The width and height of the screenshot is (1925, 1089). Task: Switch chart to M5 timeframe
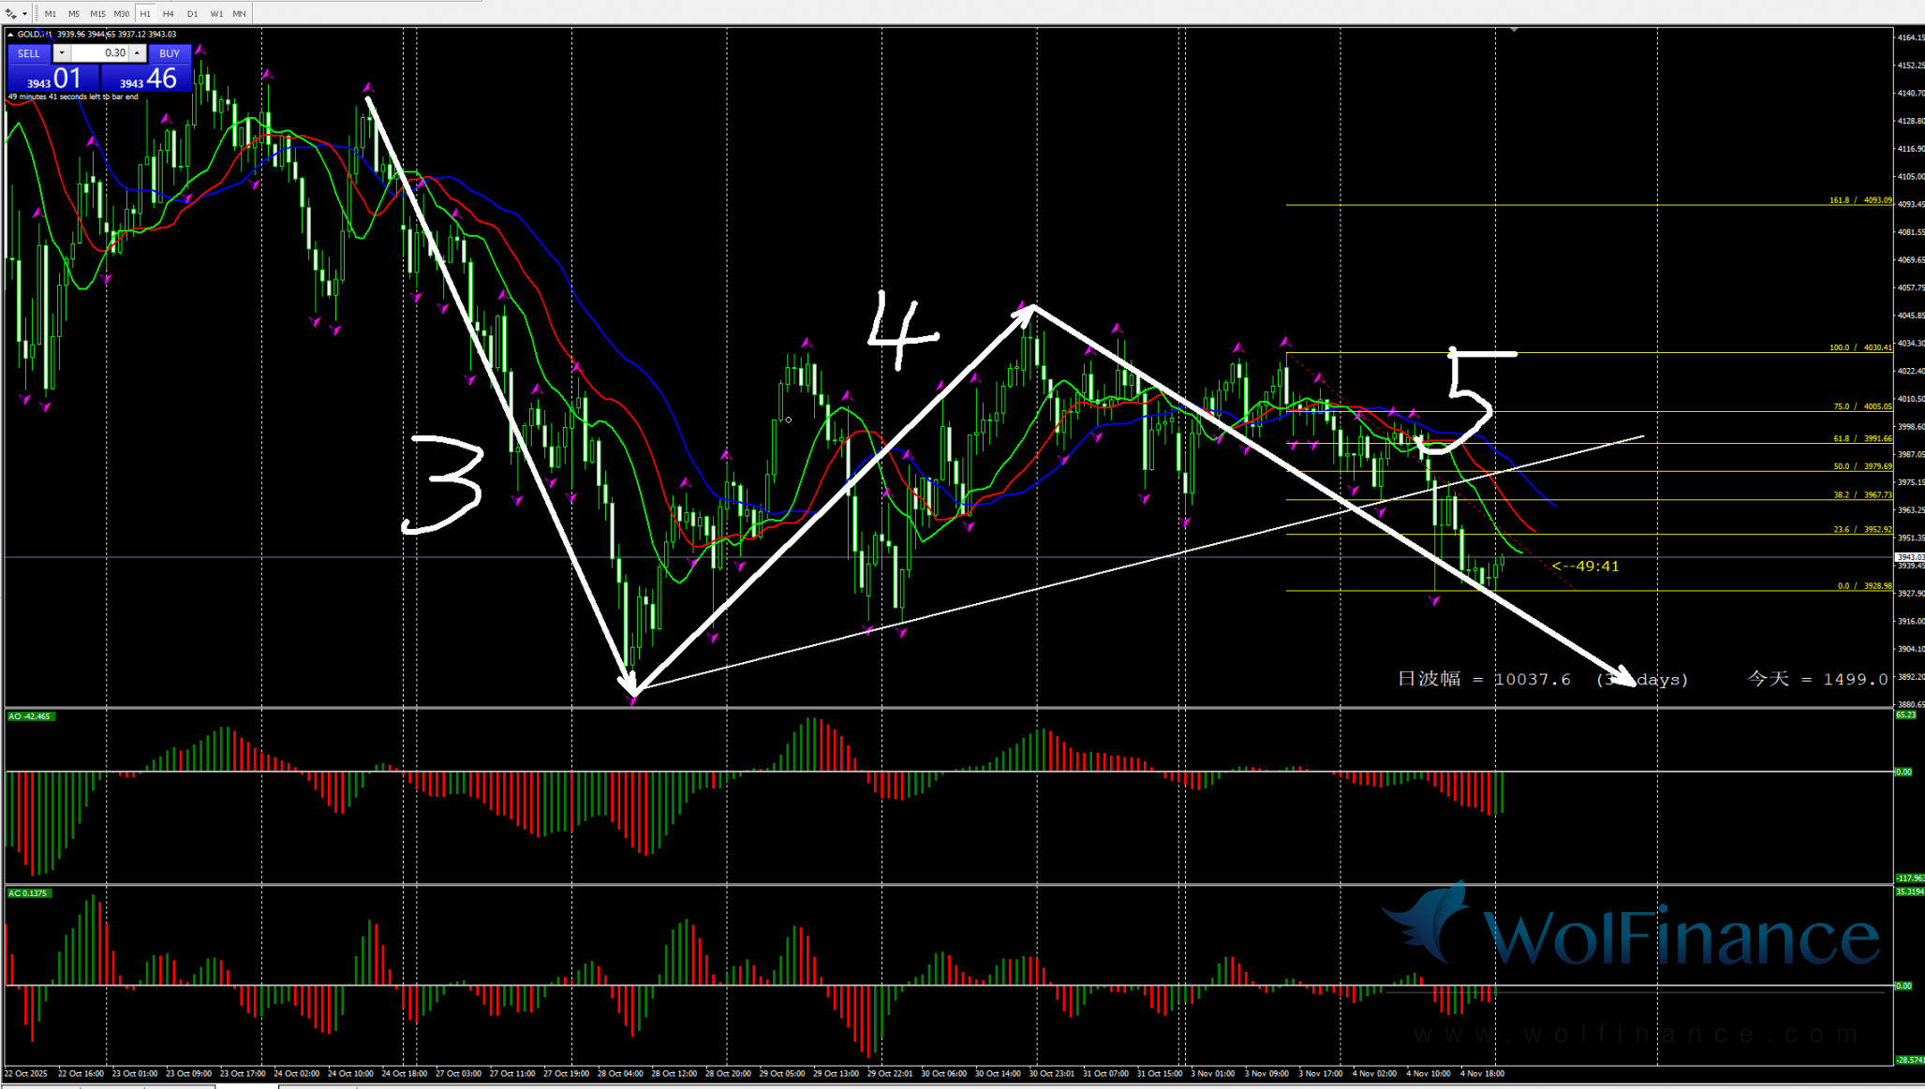click(x=74, y=14)
